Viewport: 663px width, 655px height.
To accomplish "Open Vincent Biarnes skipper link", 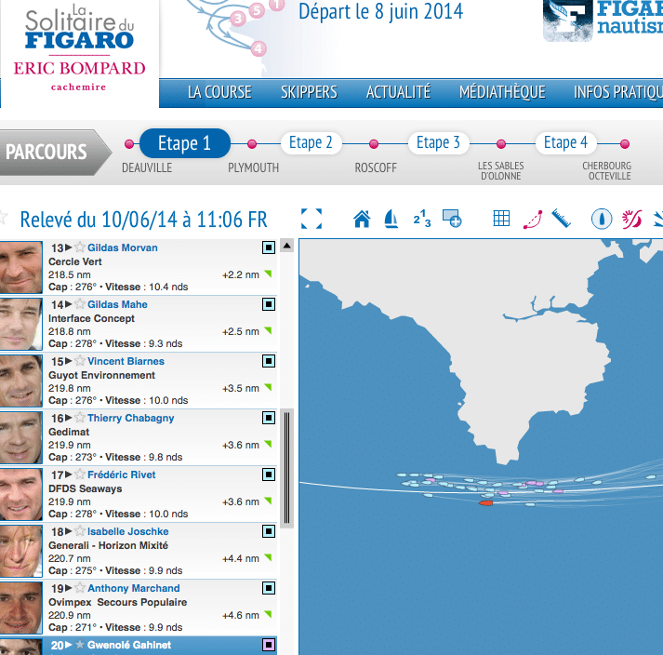I will (126, 361).
